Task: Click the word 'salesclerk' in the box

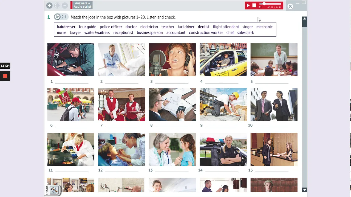Action: pyautogui.click(x=245, y=33)
